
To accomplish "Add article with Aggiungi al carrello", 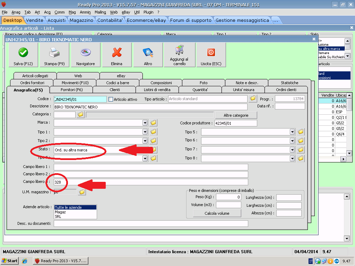I will tap(180, 55).
